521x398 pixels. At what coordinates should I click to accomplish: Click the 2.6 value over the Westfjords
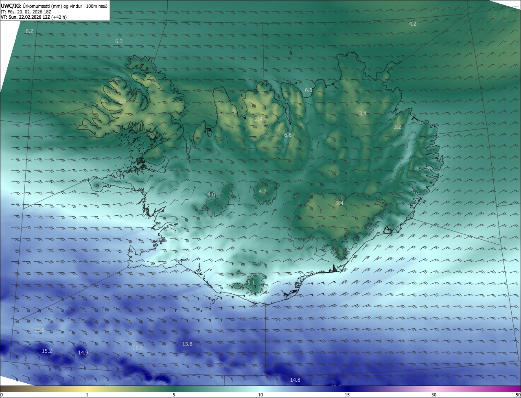pos(123,101)
